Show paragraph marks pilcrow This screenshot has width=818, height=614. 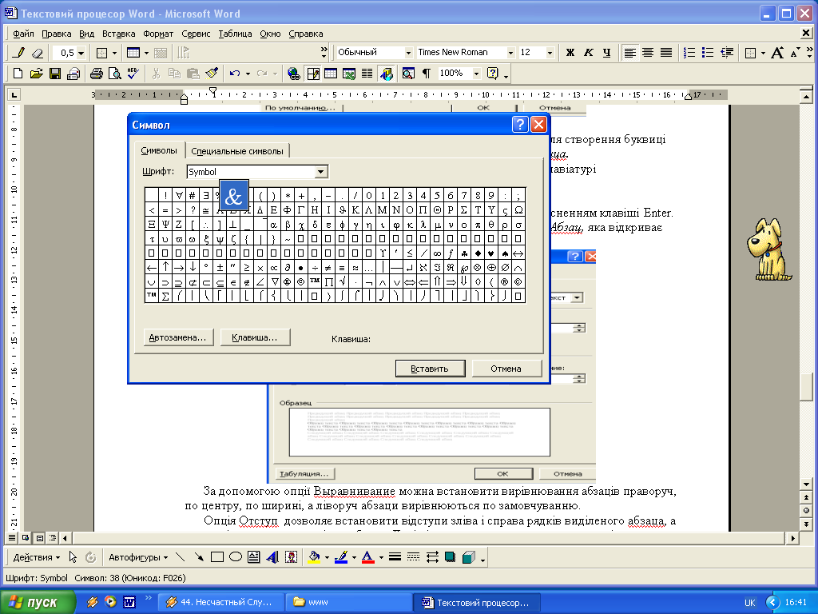pos(427,74)
